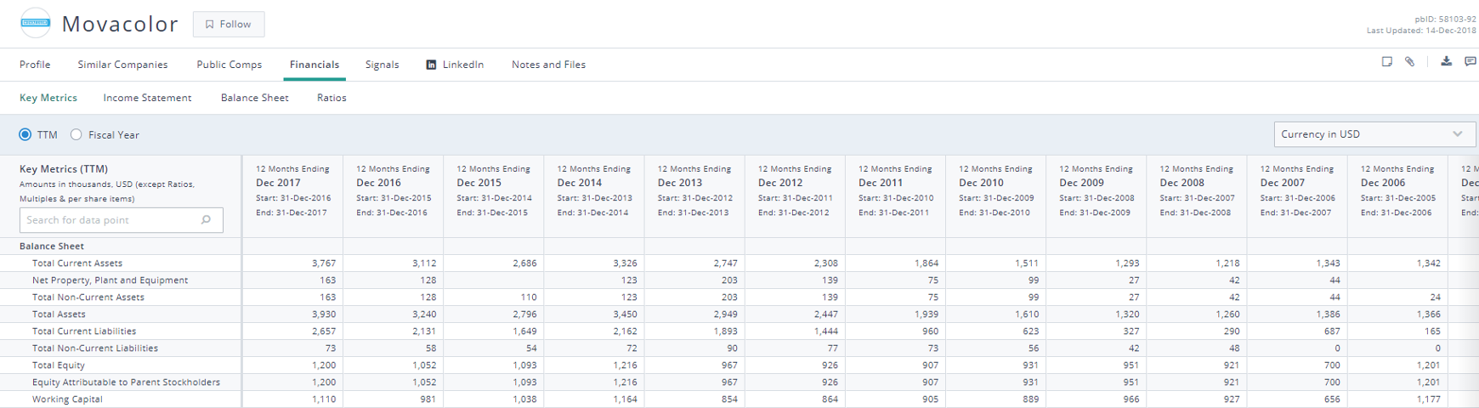Viewport: 1479px width, 408px height.
Task: Select the Total Non-Current Assets row label
Action: 88,297
